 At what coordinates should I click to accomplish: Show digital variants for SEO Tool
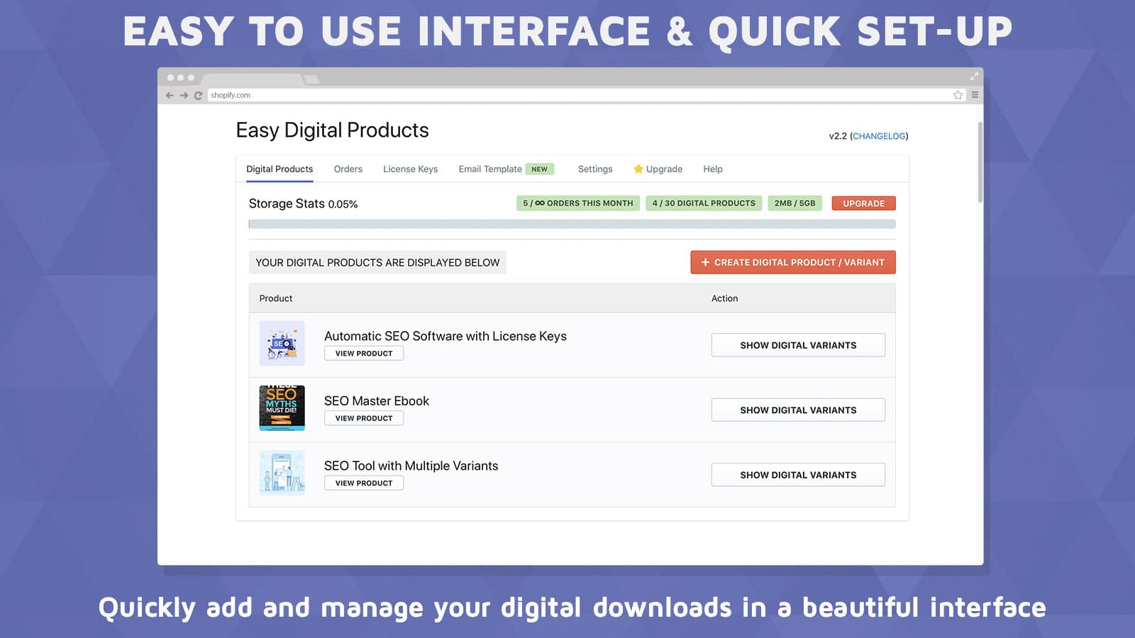797,474
